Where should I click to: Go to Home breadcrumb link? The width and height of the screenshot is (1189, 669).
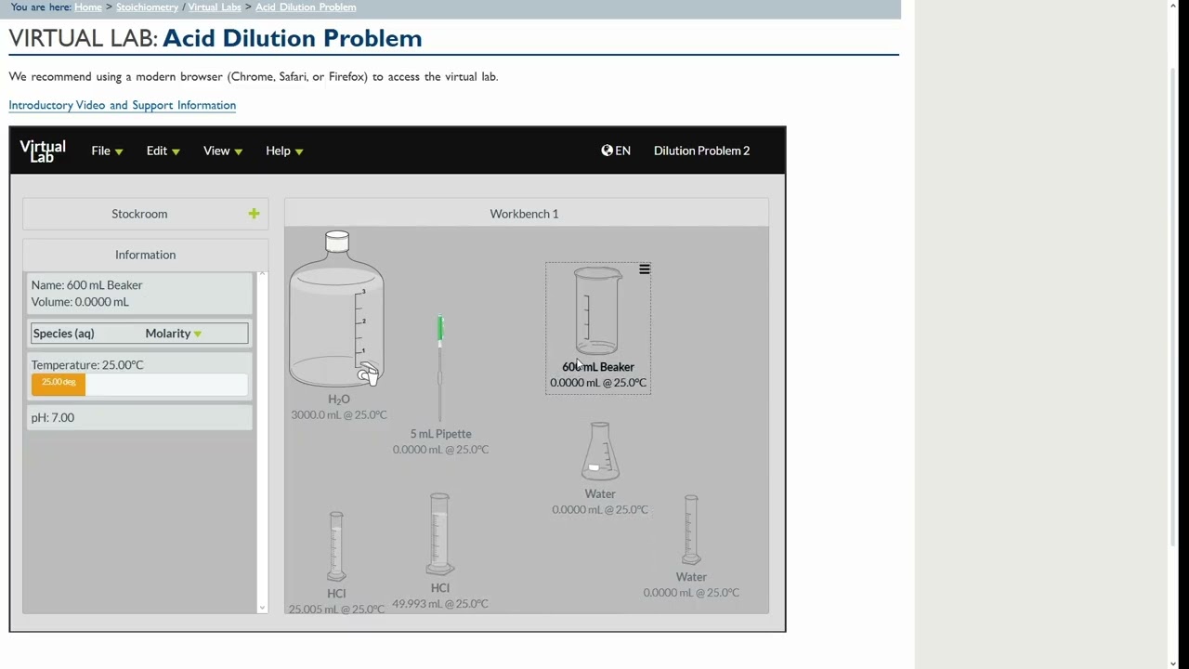pos(88,7)
